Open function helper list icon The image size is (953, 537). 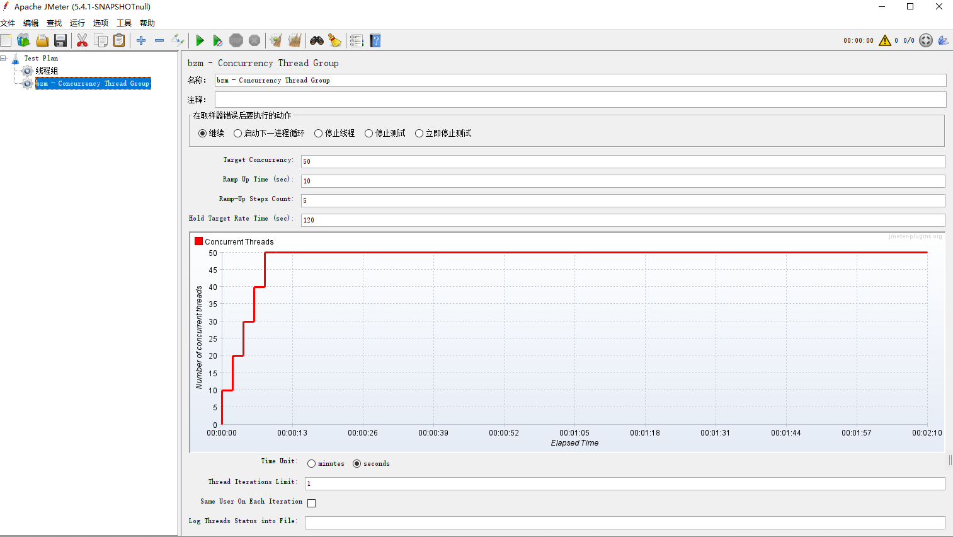(357, 41)
